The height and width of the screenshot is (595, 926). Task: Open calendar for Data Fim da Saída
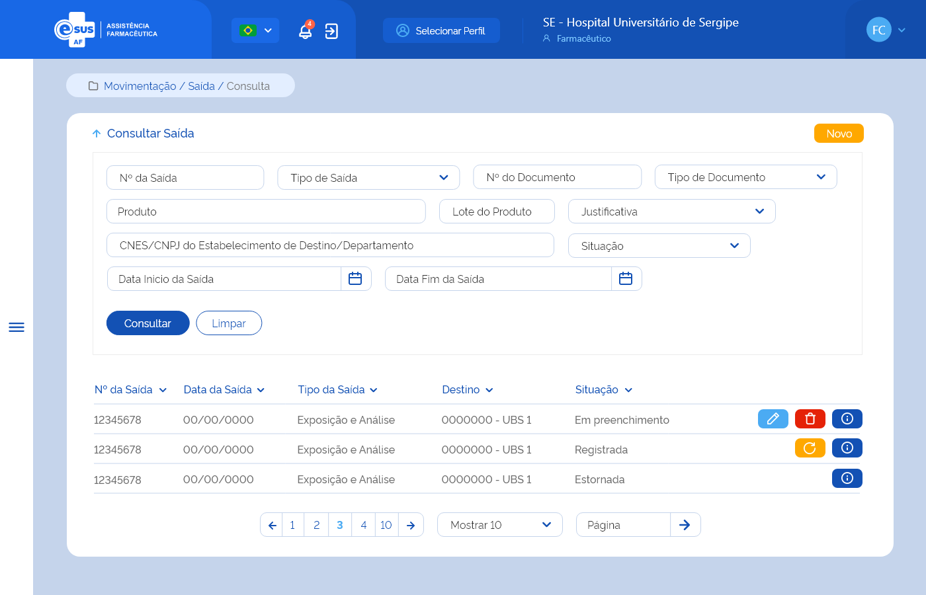click(x=626, y=279)
